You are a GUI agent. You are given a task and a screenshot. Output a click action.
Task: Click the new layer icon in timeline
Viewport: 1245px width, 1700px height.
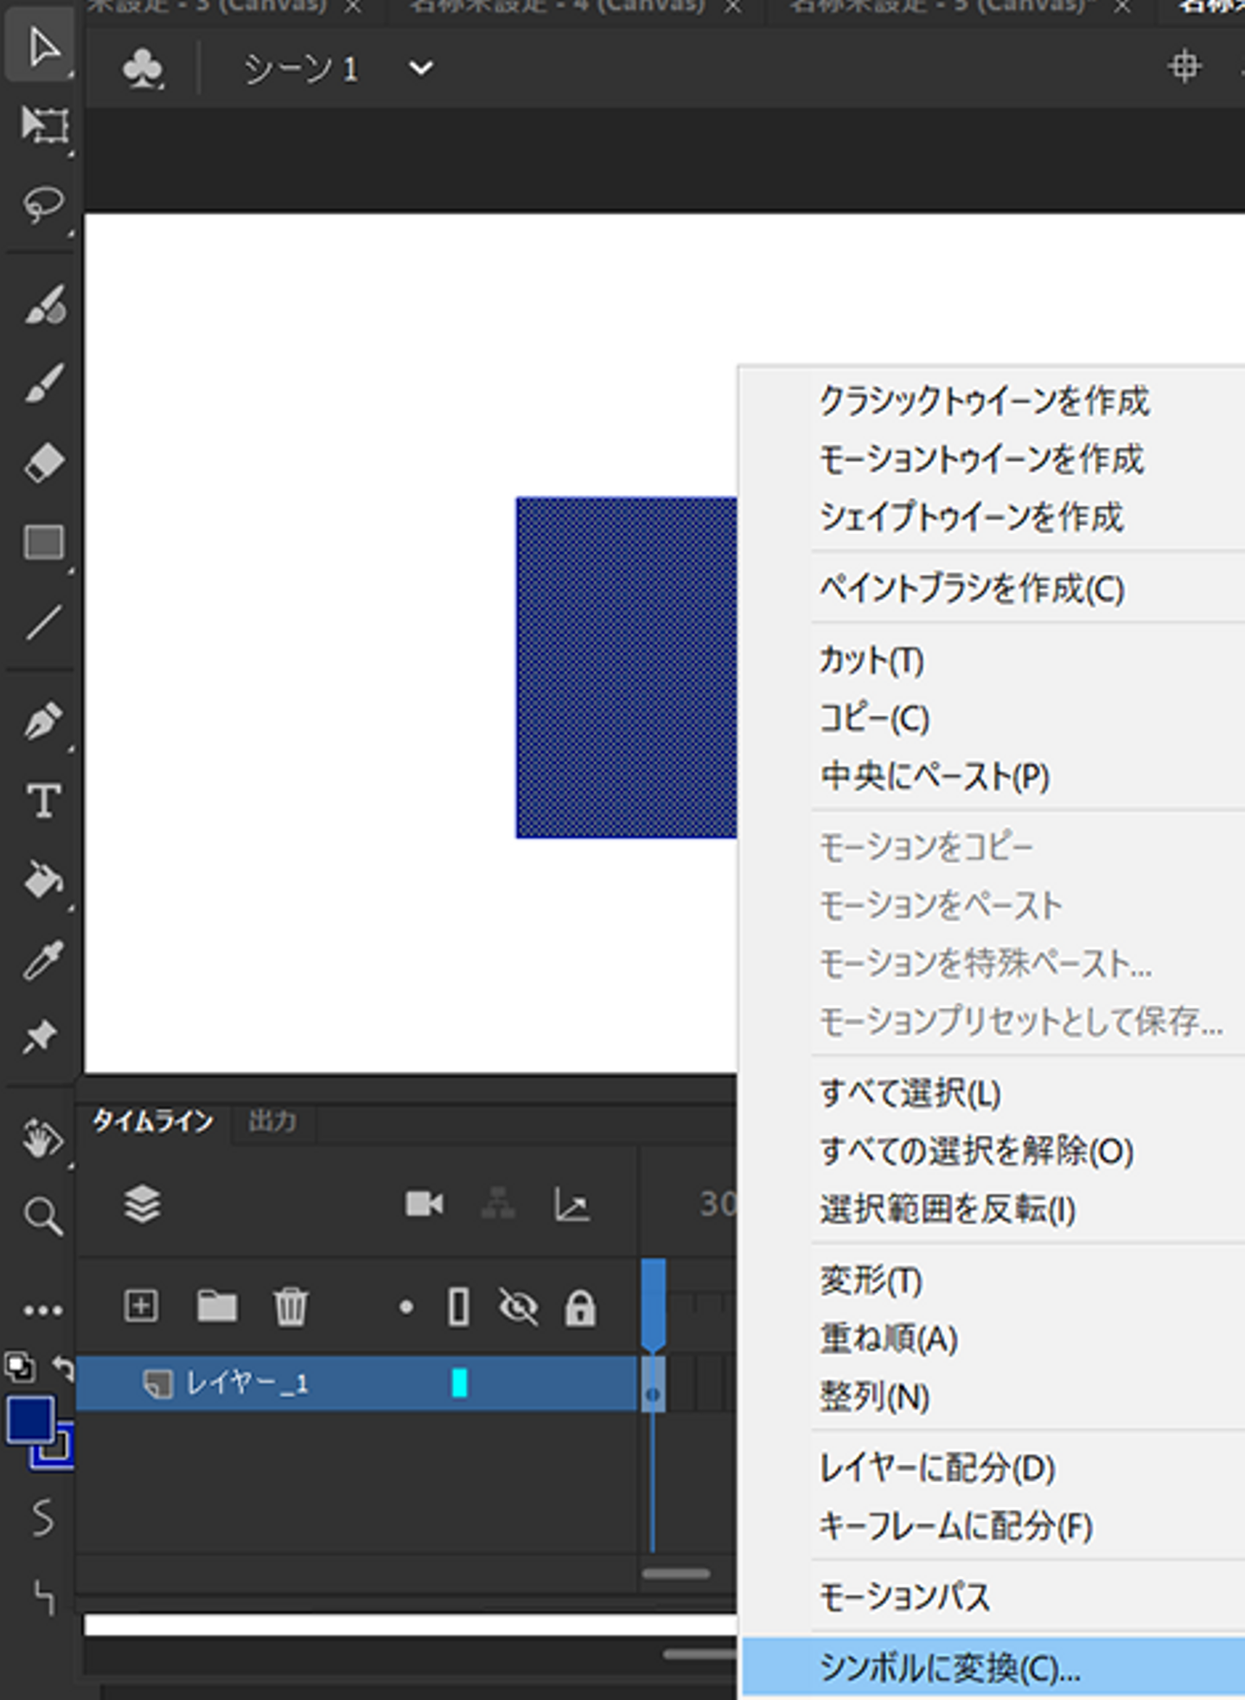141,1305
